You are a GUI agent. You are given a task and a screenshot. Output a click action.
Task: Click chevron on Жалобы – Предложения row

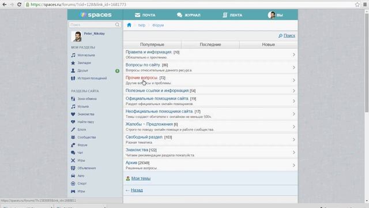tap(293, 127)
